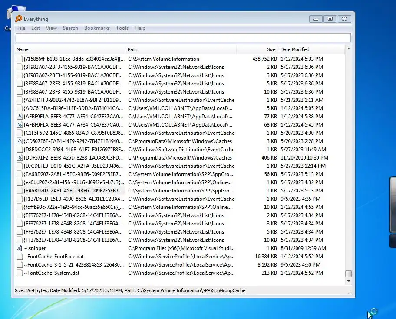396x319 pixels.
Task: Click the icon of the 2 KB FF3762E7 file
Action: (20, 215)
